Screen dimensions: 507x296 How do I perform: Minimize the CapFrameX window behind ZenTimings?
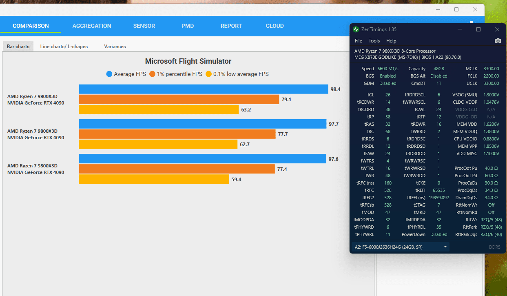(438, 9)
